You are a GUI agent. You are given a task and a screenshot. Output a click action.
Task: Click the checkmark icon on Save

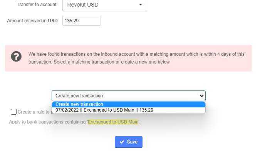[x=122, y=142]
